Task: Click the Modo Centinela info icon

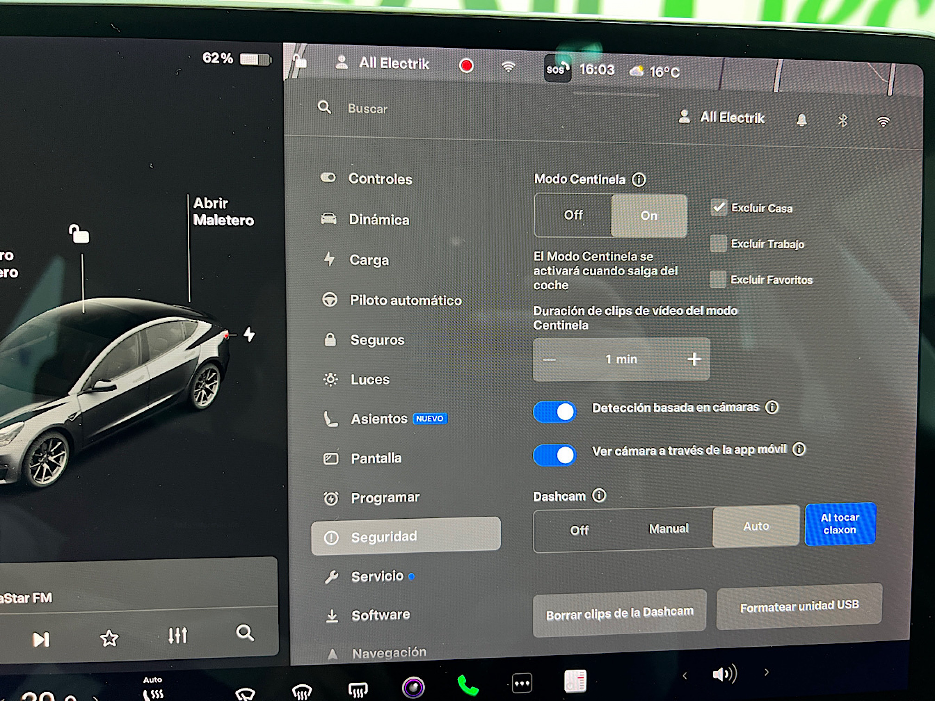Action: [639, 179]
